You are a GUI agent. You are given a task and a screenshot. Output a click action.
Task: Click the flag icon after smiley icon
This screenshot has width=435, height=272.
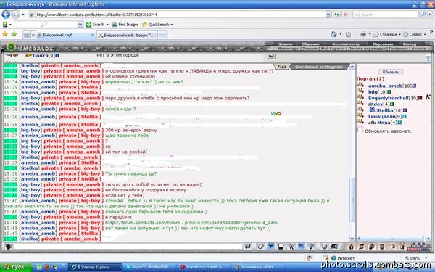pyautogui.click(x=334, y=246)
